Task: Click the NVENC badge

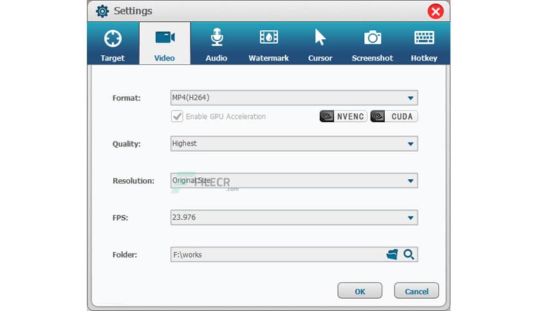Action: click(x=343, y=116)
